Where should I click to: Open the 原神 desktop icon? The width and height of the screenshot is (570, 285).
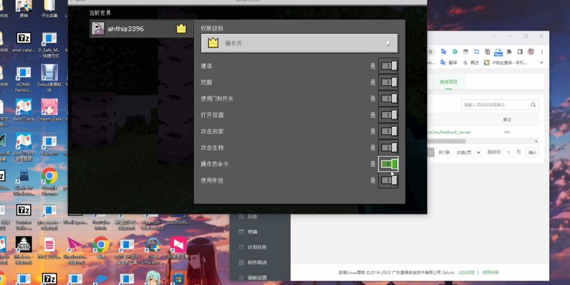[23, 9]
